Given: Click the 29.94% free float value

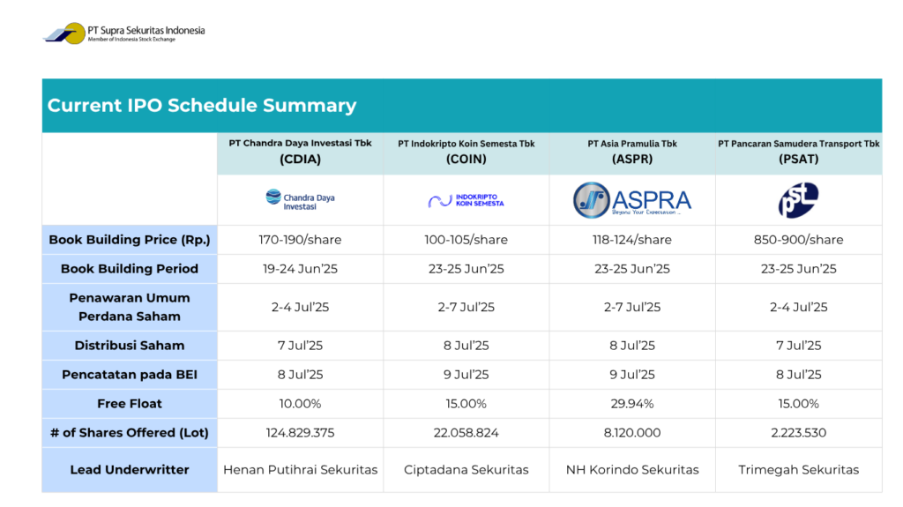Looking at the screenshot, I should (x=631, y=404).
